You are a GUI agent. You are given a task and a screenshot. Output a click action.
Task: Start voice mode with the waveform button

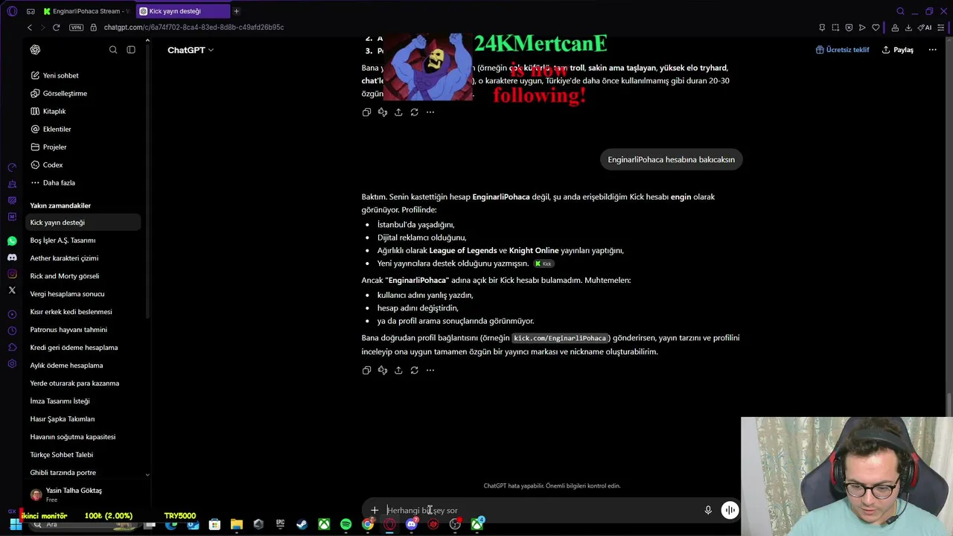(730, 510)
